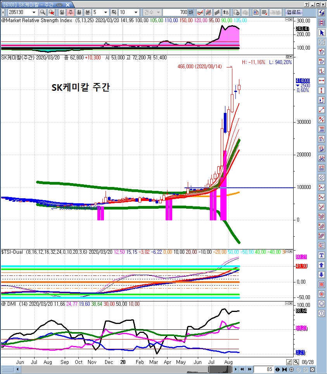Click the crosshair axis tool
This screenshot has width=327, height=374.
coord(322,71)
